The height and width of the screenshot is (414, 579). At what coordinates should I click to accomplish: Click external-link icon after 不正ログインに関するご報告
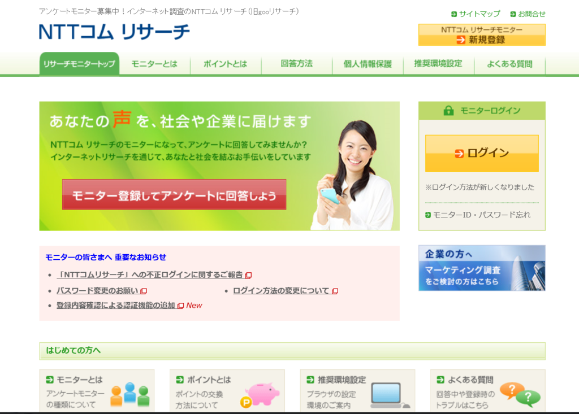(x=249, y=275)
